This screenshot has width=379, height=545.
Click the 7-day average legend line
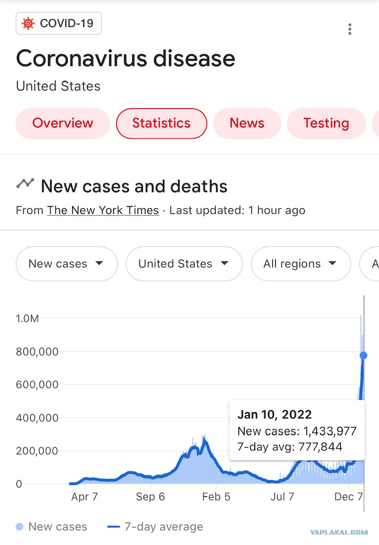click(x=114, y=527)
